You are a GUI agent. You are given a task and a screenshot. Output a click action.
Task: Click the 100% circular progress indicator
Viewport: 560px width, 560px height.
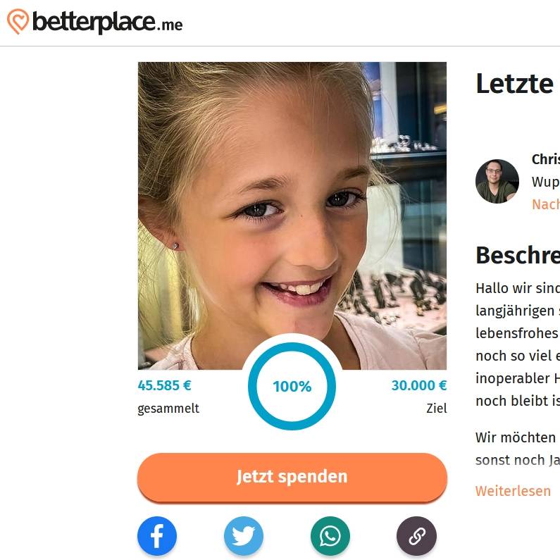292,386
